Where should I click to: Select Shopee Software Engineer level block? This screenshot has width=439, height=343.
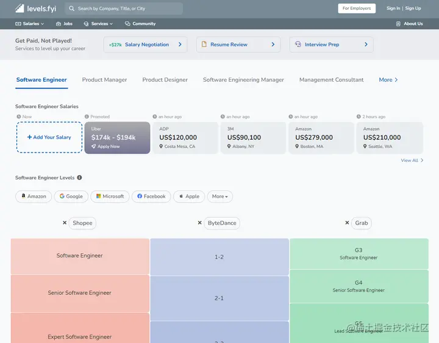click(80, 256)
